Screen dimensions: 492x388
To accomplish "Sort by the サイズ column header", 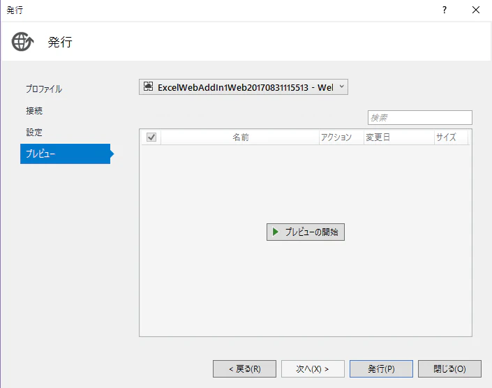I will tap(451, 137).
